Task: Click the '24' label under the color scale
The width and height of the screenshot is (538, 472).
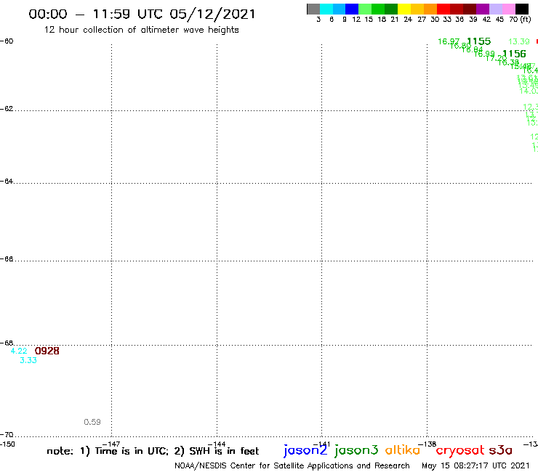Action: click(408, 20)
